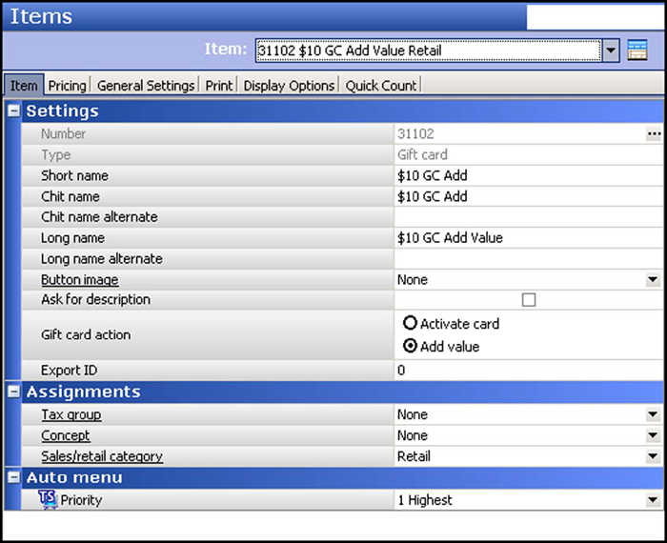The image size is (667, 543).
Task: Click the Ask for description label
Action: point(95,299)
